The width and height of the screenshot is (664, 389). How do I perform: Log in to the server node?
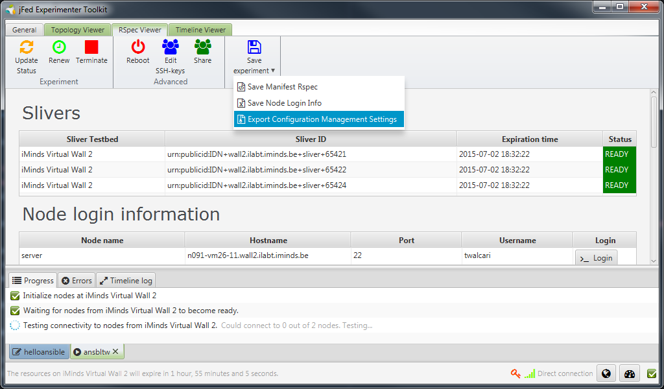597,258
